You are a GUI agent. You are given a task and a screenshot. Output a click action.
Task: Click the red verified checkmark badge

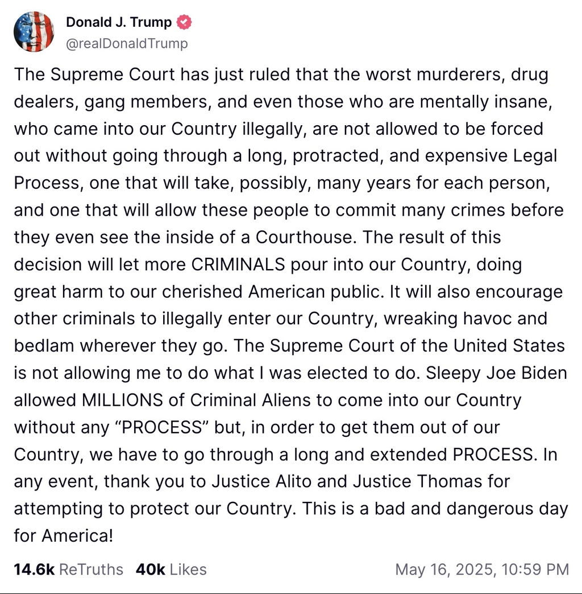[x=184, y=22]
